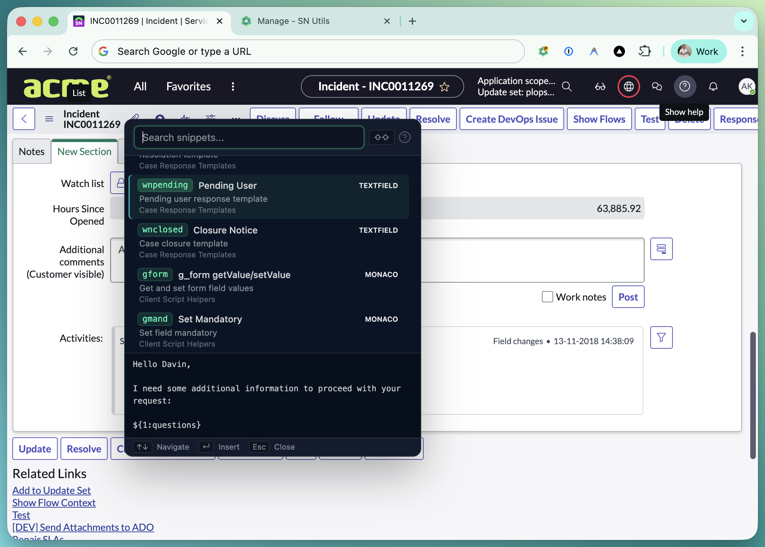765x547 pixels.
Task: Open the Show Flow Context related link
Action: tap(54, 503)
